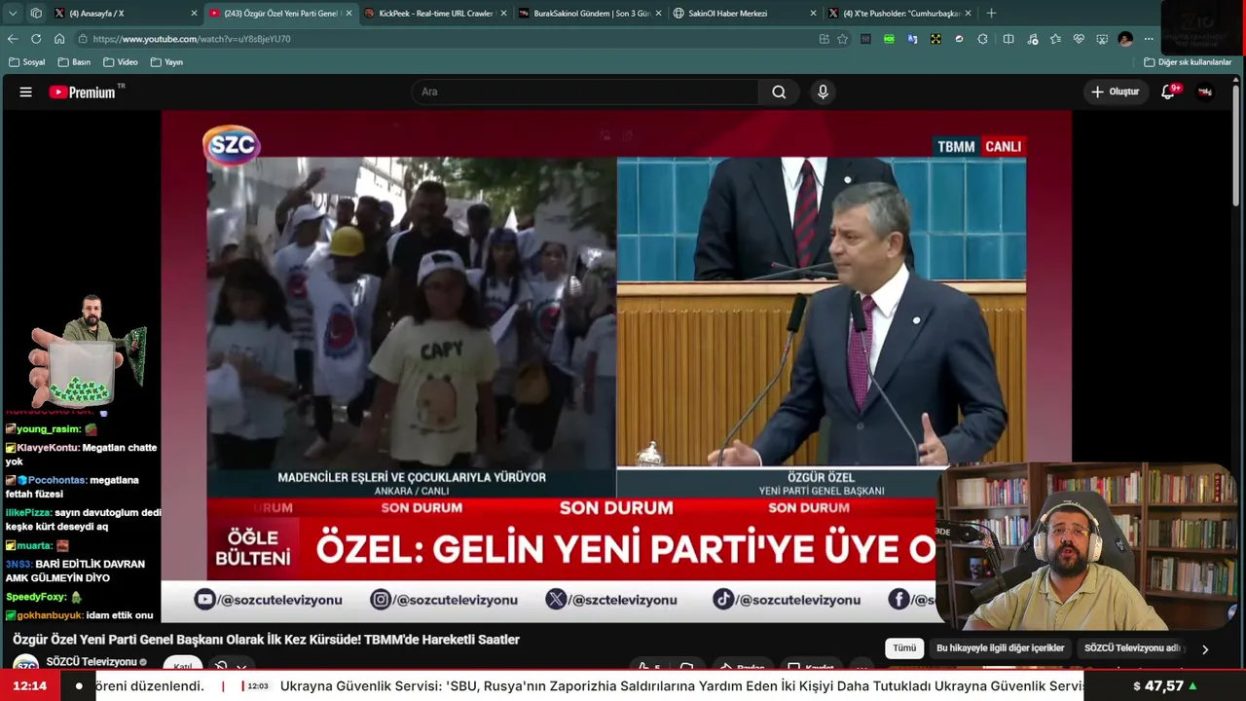Open the tab workspaces icon
Viewport: 1246px width, 701px height.
[36, 14]
